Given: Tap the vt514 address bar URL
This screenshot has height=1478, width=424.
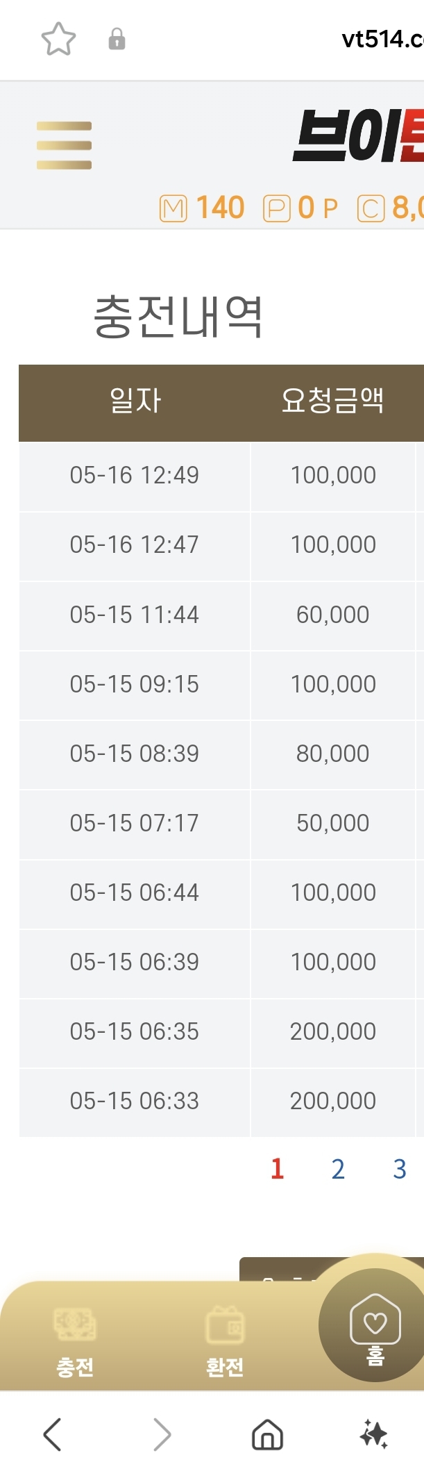Looking at the screenshot, I should 382,39.
